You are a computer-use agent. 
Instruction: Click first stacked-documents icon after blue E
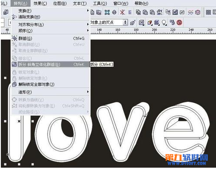138,12
